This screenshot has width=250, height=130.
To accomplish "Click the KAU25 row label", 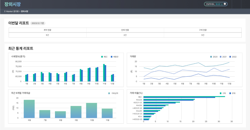I will click(139, 111).
